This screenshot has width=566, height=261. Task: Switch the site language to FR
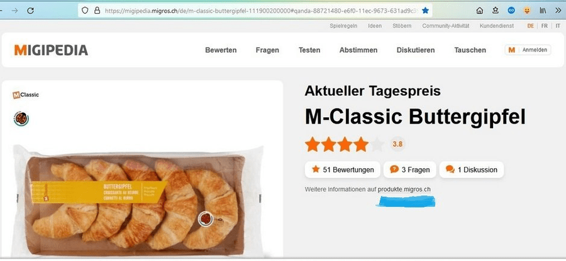point(544,26)
